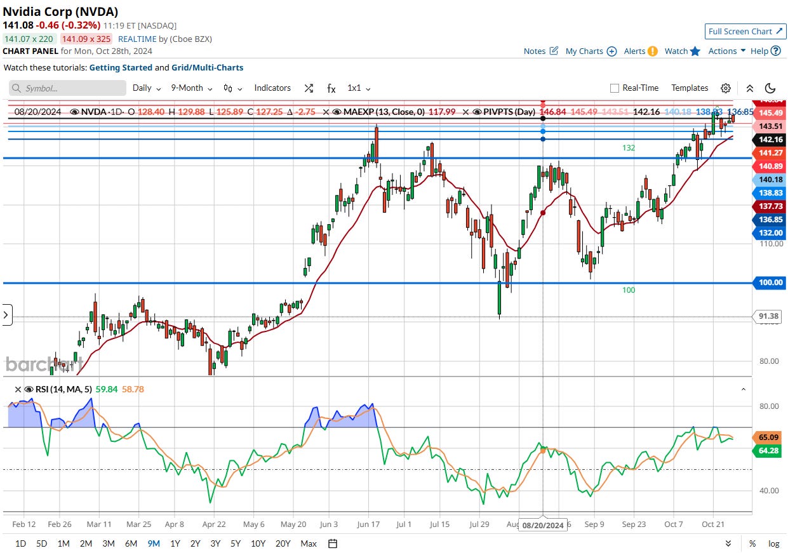
Task: Toggle RSI indicator visibility eye
Action: pos(28,389)
